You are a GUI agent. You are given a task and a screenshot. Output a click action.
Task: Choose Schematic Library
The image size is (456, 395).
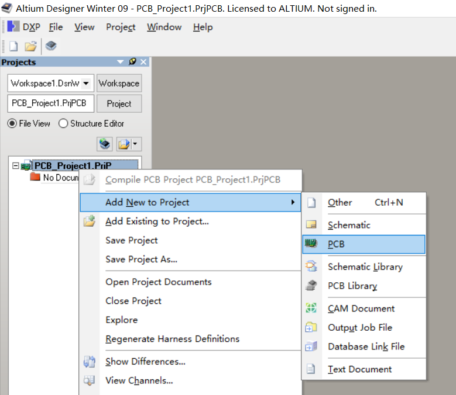tap(365, 266)
